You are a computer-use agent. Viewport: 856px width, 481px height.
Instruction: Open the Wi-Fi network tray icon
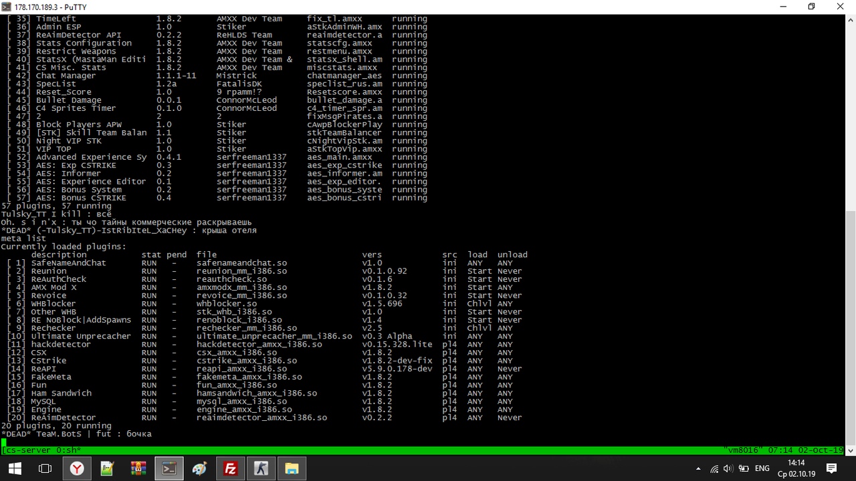point(714,469)
